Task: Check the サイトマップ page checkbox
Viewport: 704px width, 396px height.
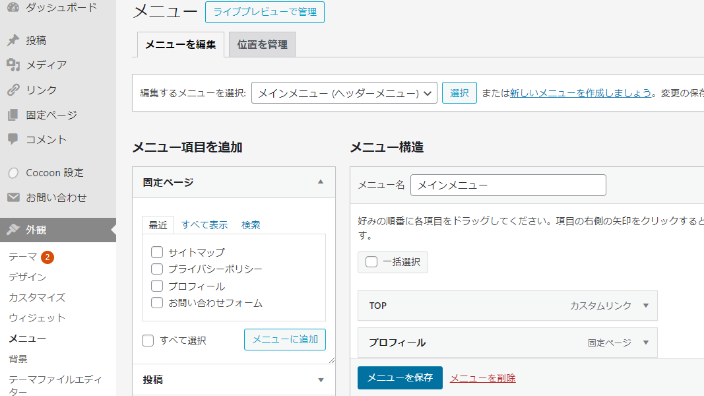Action: [x=157, y=252]
